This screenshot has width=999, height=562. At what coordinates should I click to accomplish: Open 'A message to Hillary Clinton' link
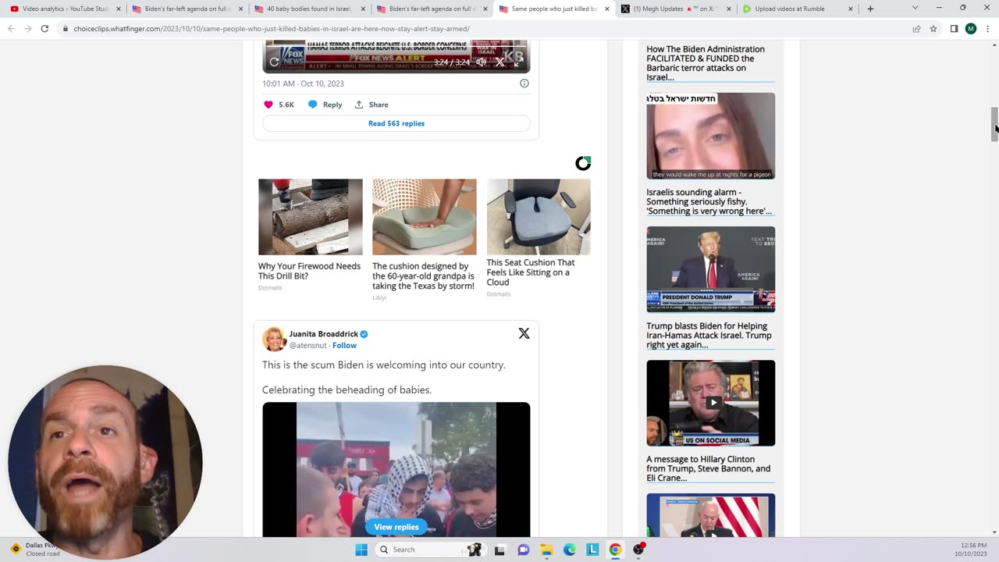click(x=708, y=468)
